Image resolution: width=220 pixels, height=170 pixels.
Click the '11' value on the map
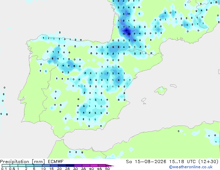pos(129,14)
